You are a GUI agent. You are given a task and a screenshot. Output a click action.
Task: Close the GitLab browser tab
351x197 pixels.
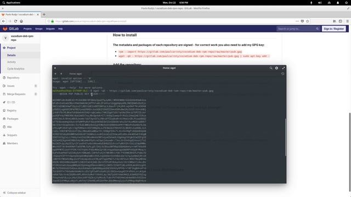38,15
